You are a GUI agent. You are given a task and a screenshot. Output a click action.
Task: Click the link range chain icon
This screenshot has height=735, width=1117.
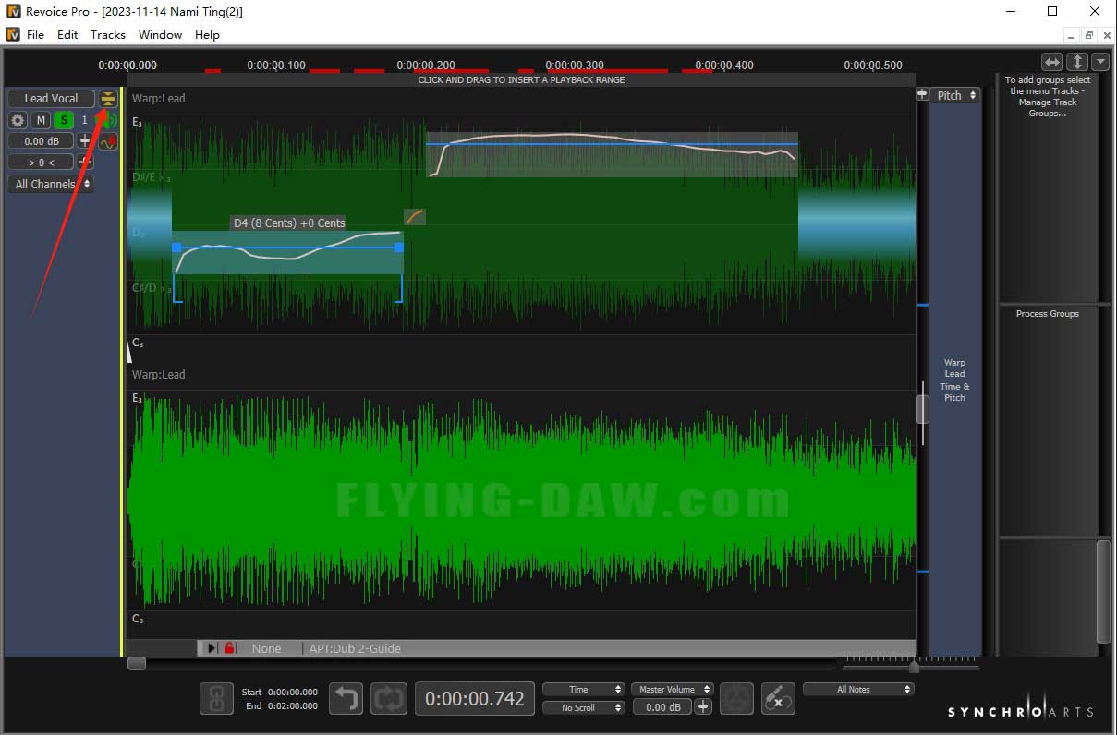[216, 699]
